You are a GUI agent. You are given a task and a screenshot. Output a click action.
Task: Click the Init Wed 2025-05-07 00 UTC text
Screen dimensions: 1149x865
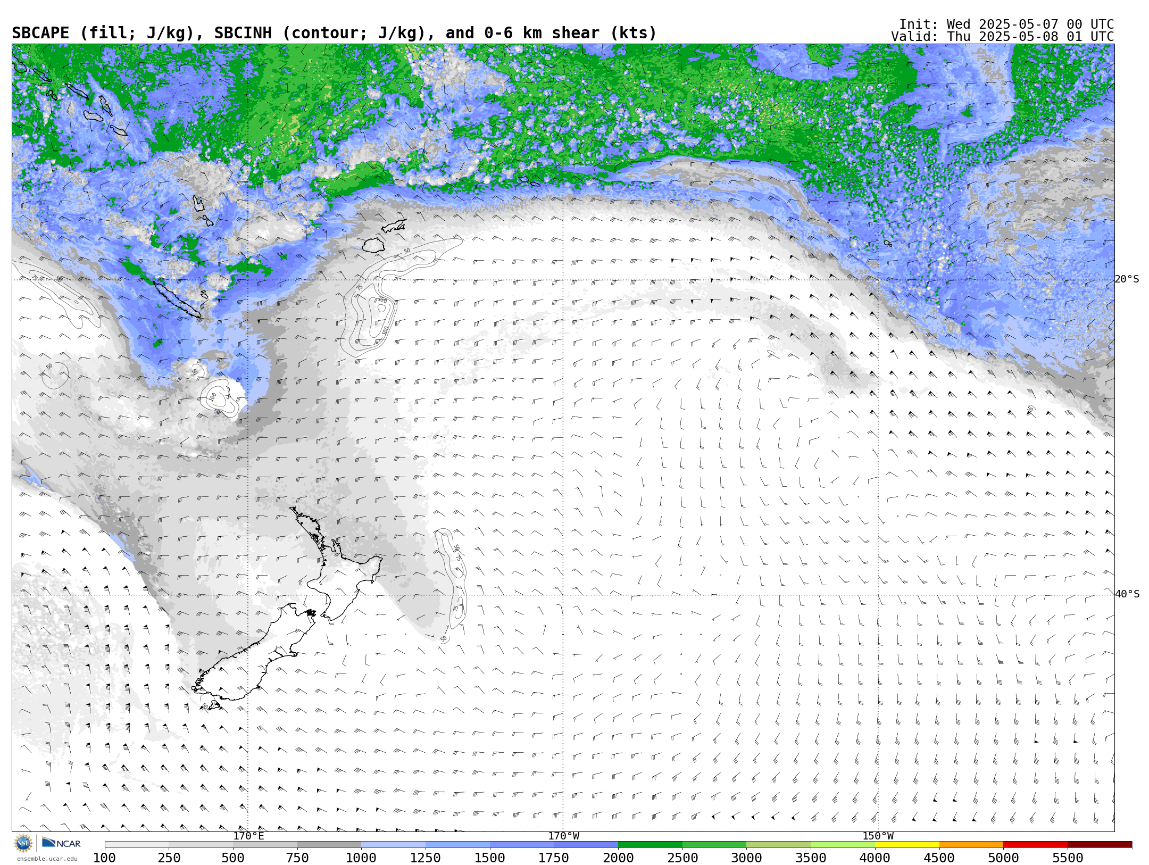[x=1006, y=24]
